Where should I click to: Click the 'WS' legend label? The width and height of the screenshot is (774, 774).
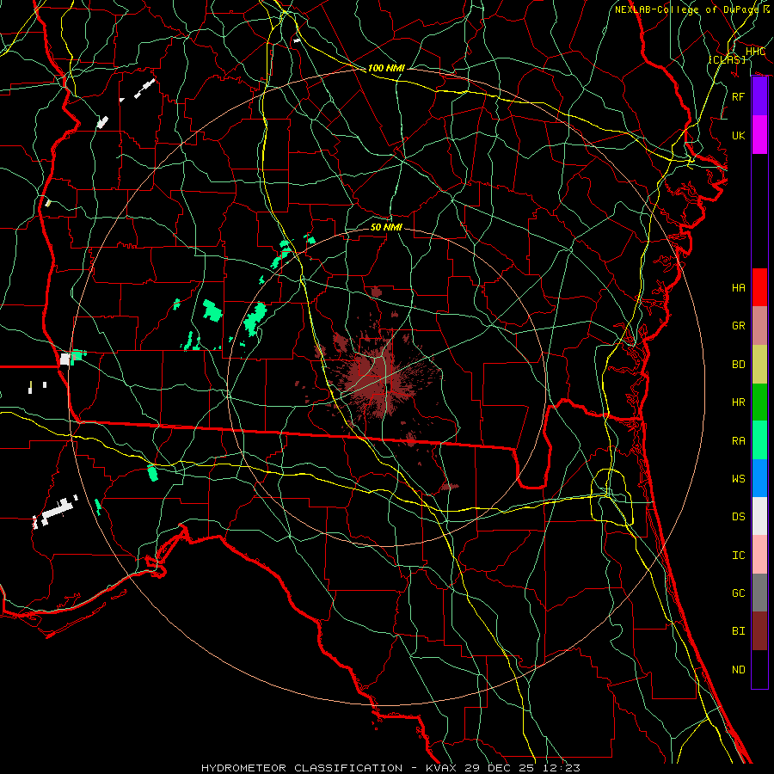[x=739, y=479]
